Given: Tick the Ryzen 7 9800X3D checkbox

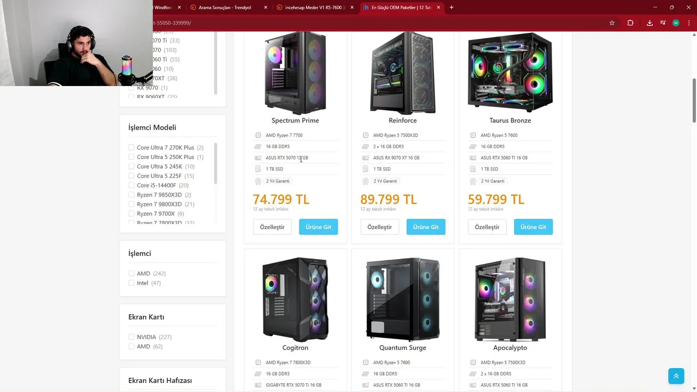Looking at the screenshot, I should tap(131, 204).
